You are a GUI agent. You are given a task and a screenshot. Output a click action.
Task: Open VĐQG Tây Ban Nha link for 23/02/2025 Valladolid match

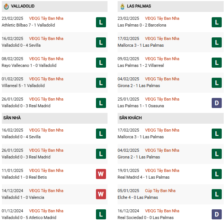click(x=46, y=18)
